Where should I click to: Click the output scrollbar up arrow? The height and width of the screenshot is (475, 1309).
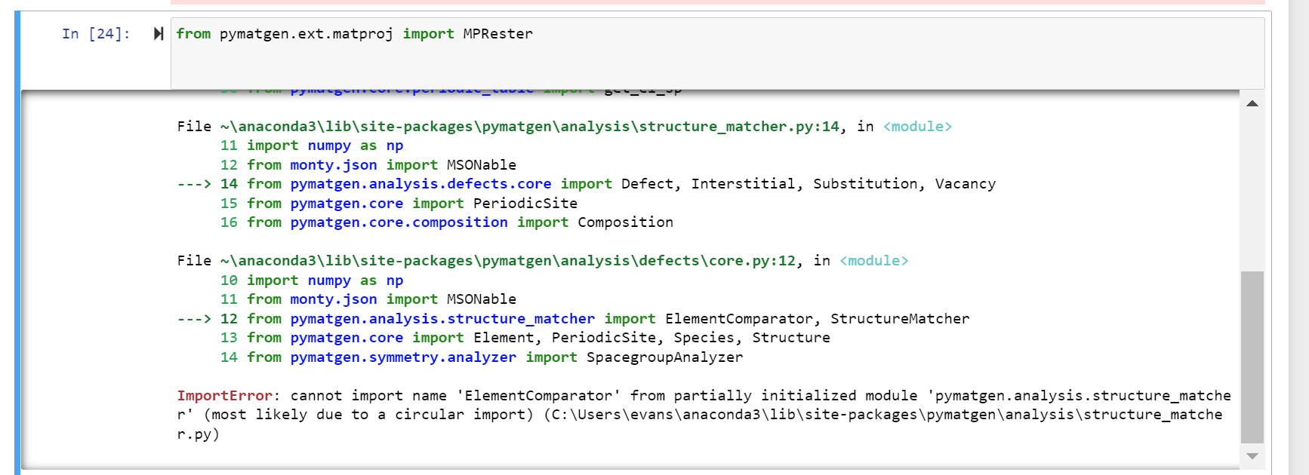tap(1252, 103)
